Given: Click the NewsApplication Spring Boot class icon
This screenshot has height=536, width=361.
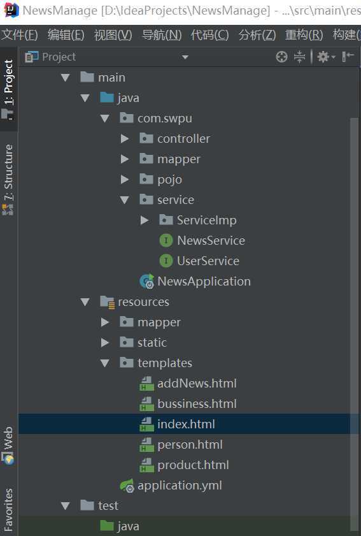Looking at the screenshot, I should [147, 281].
